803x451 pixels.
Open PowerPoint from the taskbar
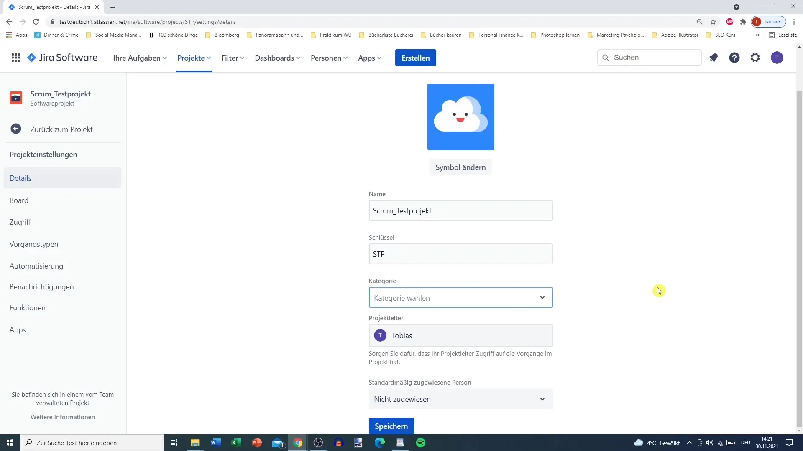coord(257,443)
